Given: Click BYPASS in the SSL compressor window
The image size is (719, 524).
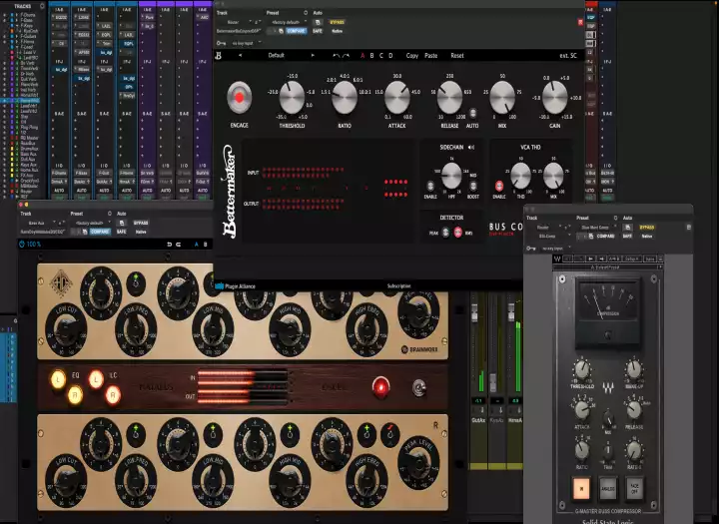Looking at the screenshot, I should pyautogui.click(x=647, y=228).
